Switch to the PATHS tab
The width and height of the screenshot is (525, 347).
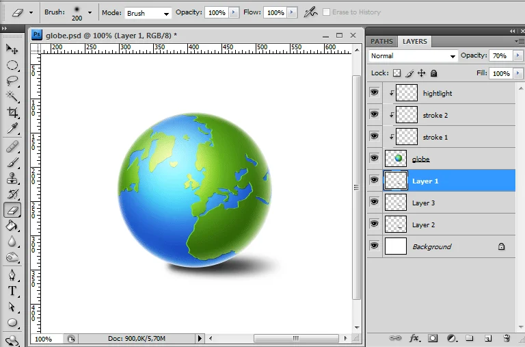381,42
